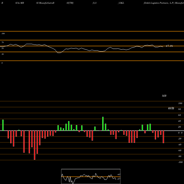Click the 30 level on RSI axis
The width and height of the screenshot is (184, 184).
[x=3, y=54]
